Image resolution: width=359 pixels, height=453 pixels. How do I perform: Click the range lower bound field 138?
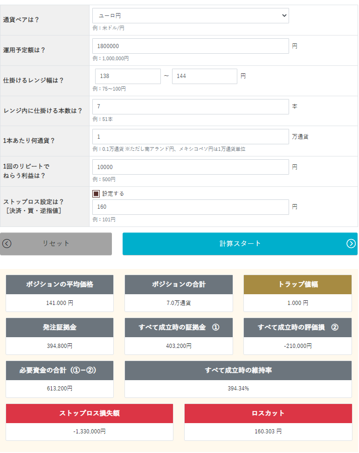128,76
